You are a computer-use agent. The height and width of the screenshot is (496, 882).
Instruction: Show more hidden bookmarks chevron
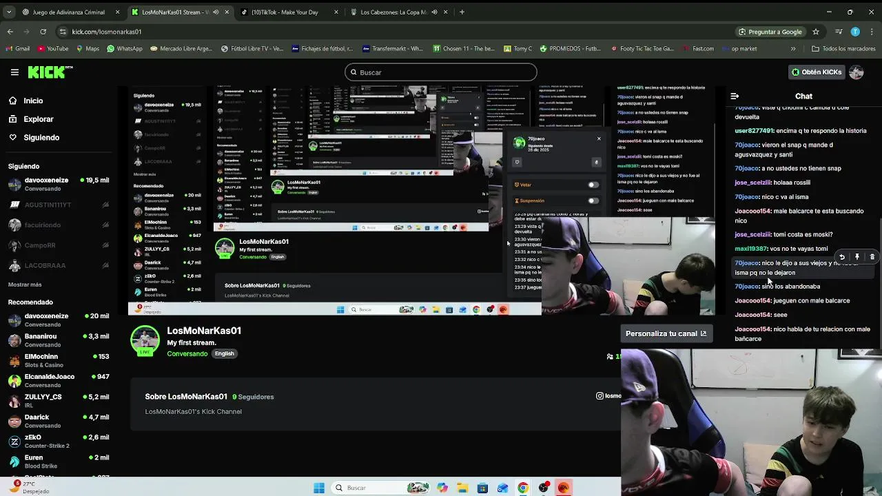(x=793, y=49)
